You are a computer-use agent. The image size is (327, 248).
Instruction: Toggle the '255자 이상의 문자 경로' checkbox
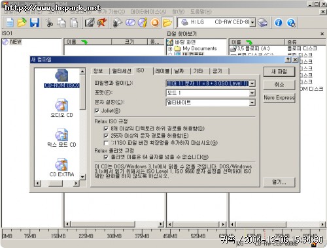106,136
